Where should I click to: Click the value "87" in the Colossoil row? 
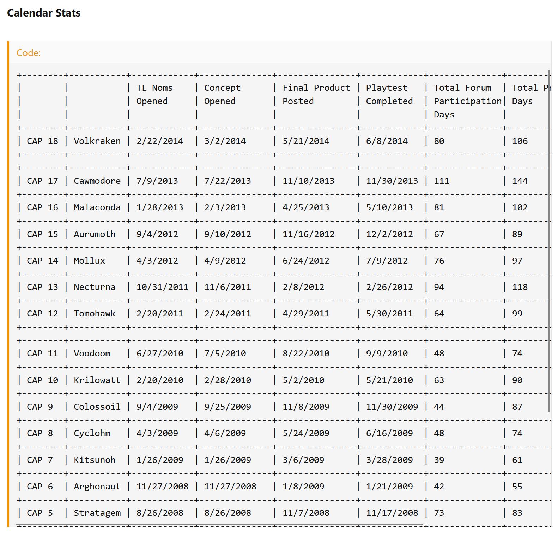[517, 407]
